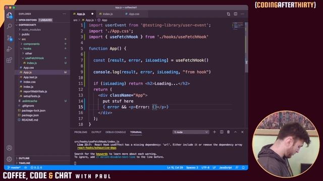Maximize the panel with up chevron
323x181 pixels.
pyautogui.click(x=236, y=132)
